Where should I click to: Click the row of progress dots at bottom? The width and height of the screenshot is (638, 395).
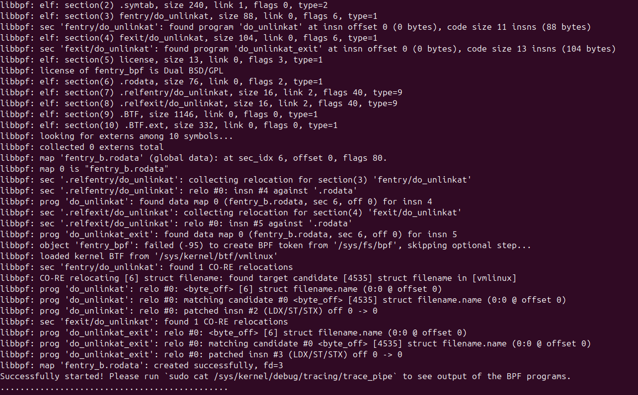coord(114,387)
